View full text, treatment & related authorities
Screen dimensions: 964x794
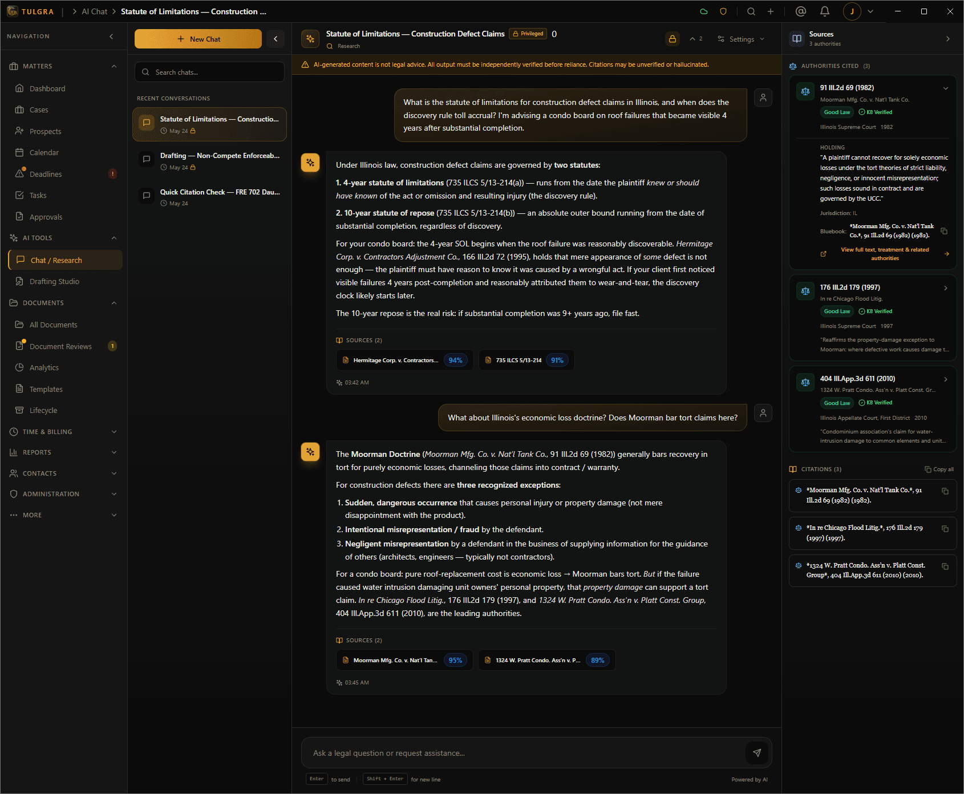[885, 254]
